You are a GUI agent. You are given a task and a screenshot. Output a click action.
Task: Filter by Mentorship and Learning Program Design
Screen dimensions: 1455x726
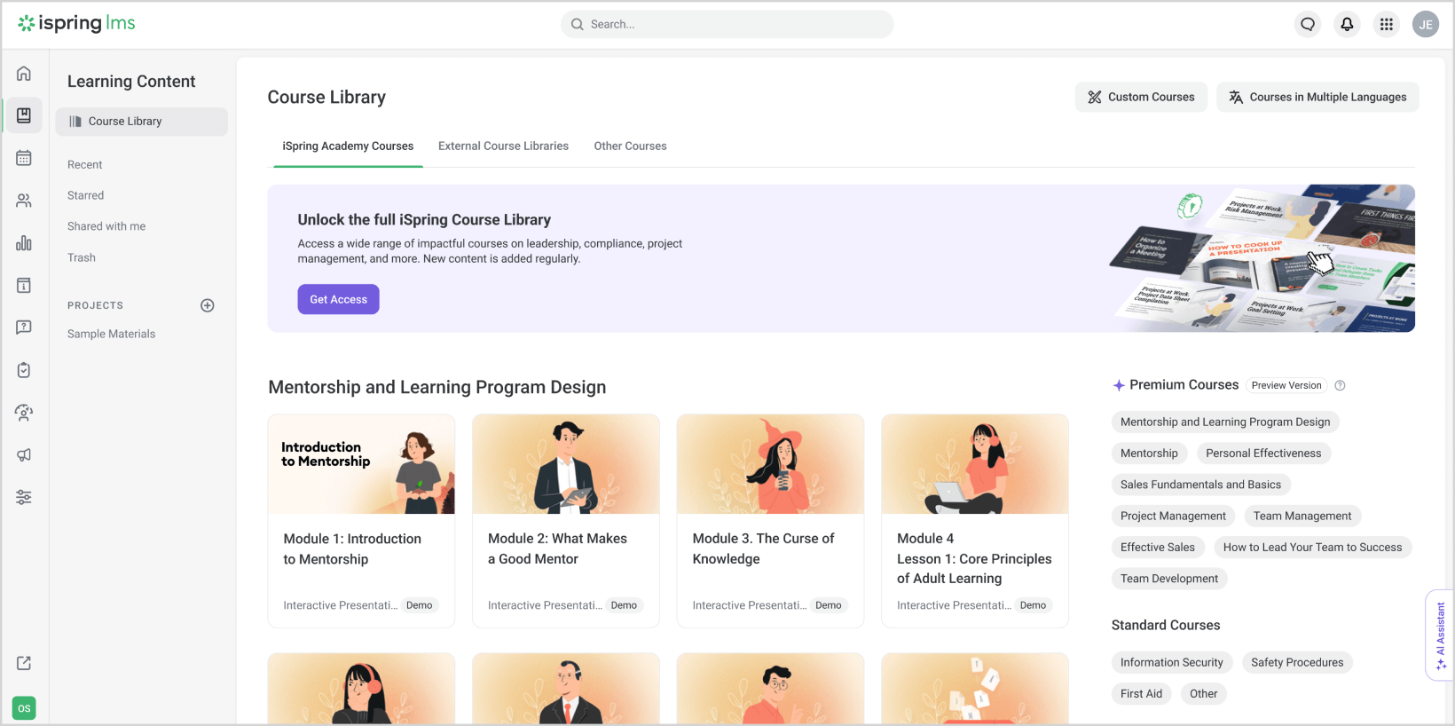coord(1225,422)
